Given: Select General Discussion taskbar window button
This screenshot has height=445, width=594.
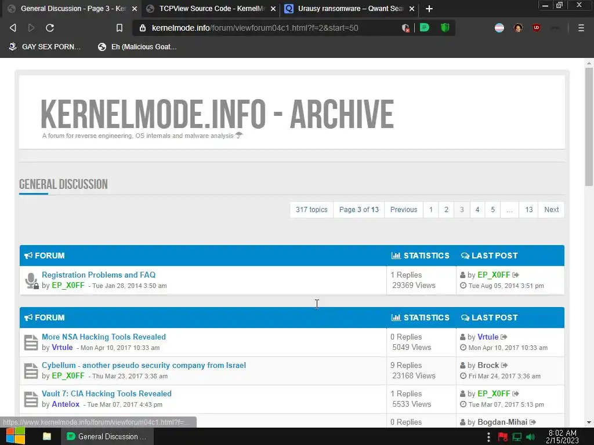Looking at the screenshot, I should 107,436.
